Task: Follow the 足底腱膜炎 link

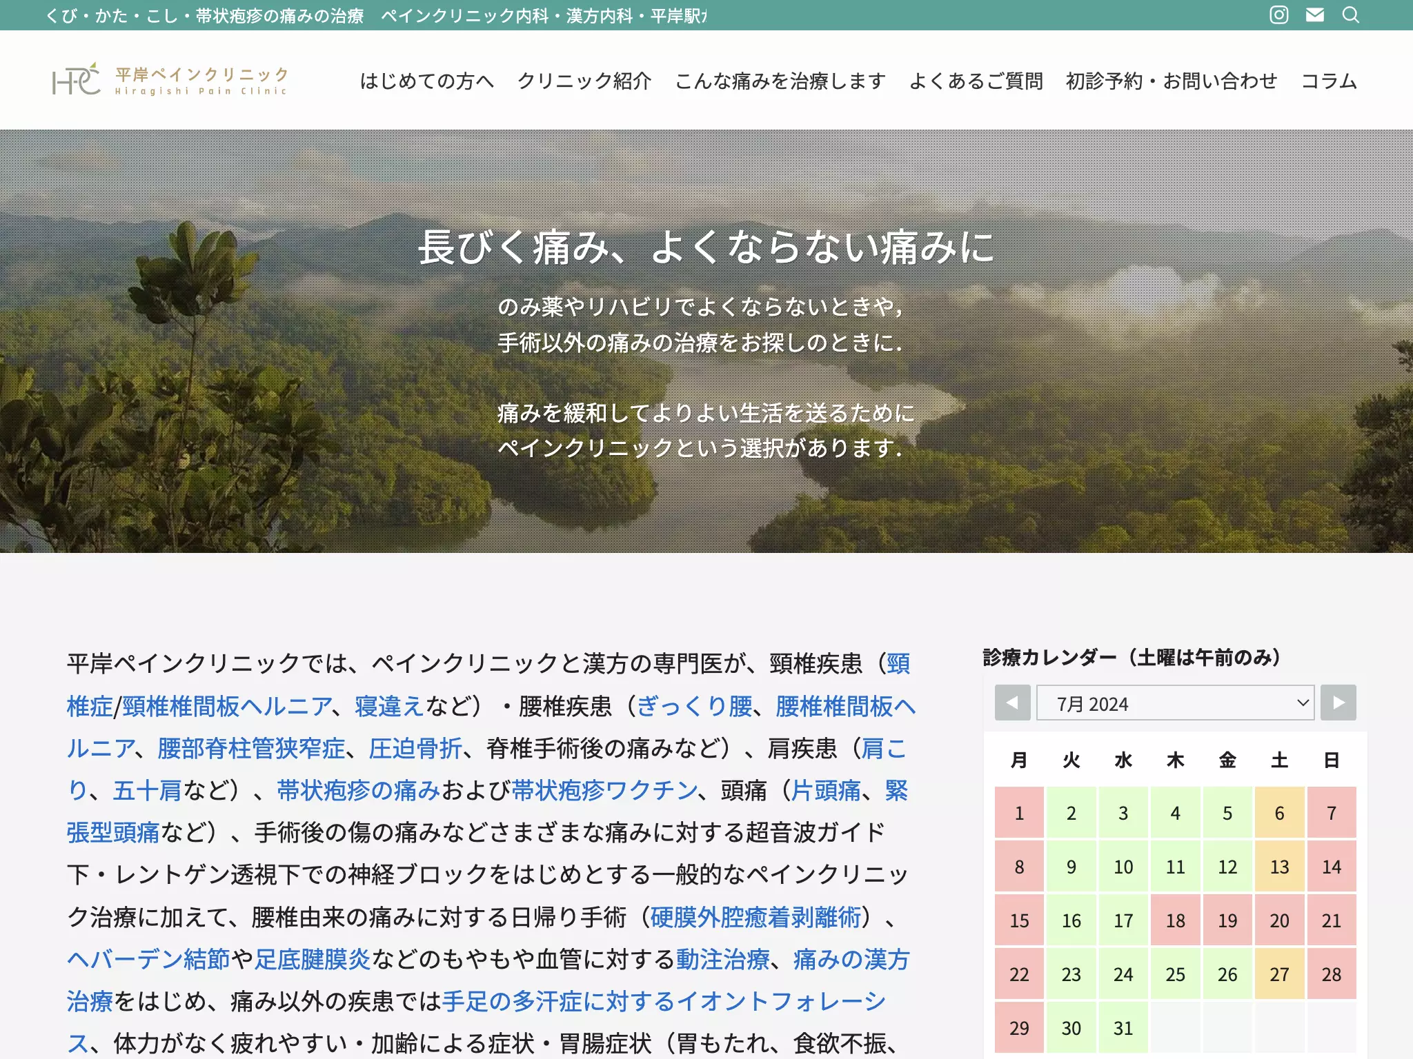Action: 313,959
